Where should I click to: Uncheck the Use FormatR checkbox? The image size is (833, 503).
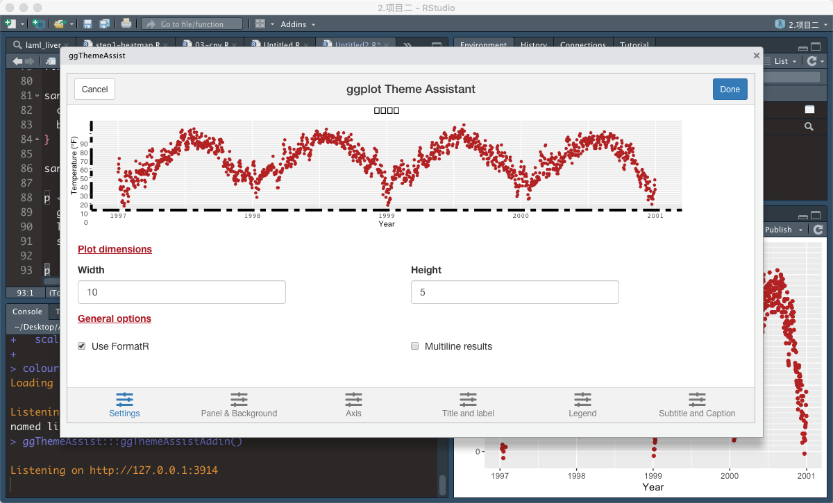[82, 346]
